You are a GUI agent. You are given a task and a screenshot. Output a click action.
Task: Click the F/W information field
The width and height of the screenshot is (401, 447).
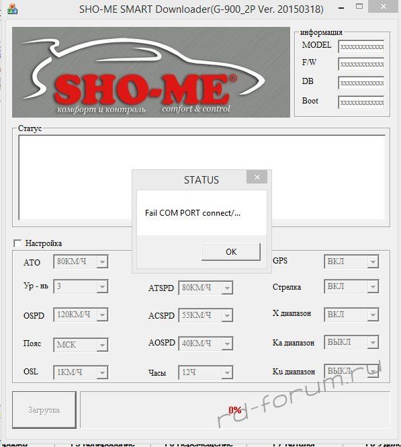coord(361,65)
